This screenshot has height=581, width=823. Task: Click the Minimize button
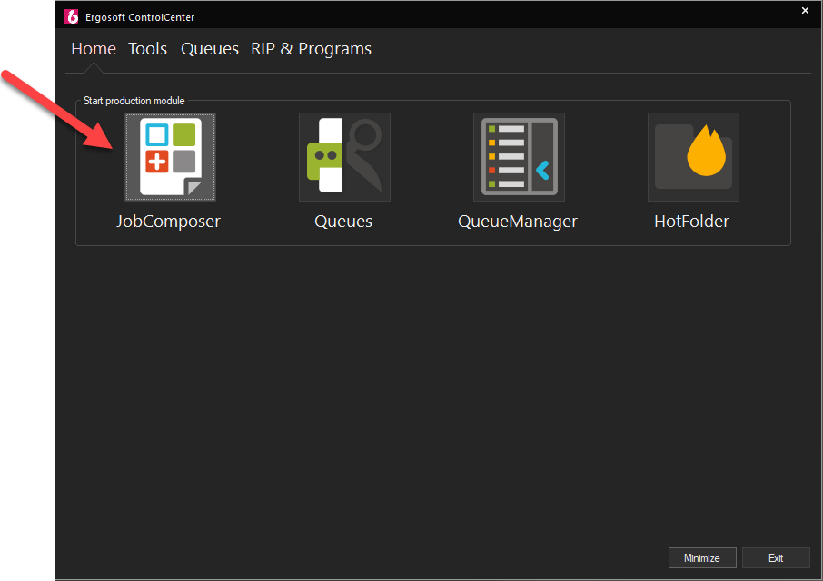[x=702, y=558]
